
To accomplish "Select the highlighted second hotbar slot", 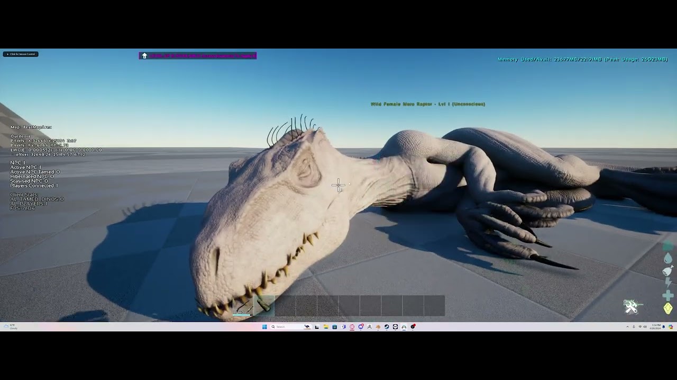I will point(264,306).
